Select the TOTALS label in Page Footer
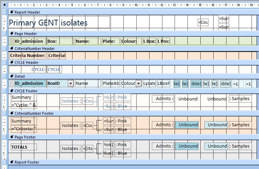The height and width of the screenshot is (169, 259). click(24, 147)
